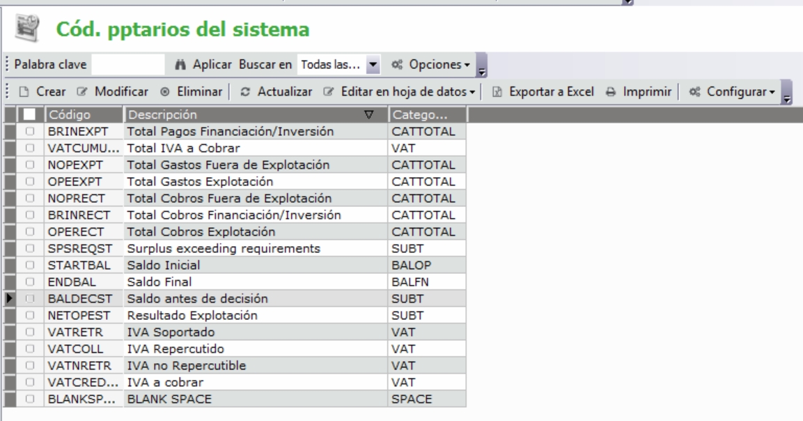Viewport: 803px width, 421px height.
Task: Toggle the select-all checkbox in header
Action: (x=29, y=114)
